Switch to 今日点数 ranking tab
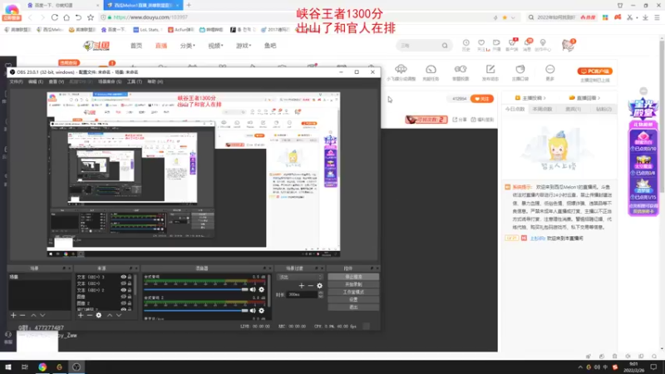Screen dimensions: 665x374 (515, 109)
